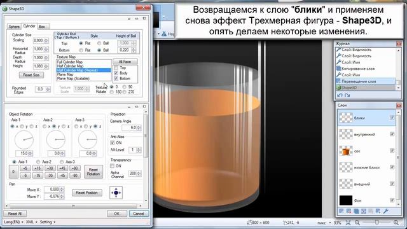Uncheck the Body face checkbox
The width and height of the screenshot is (407, 229).
[x=116, y=73]
